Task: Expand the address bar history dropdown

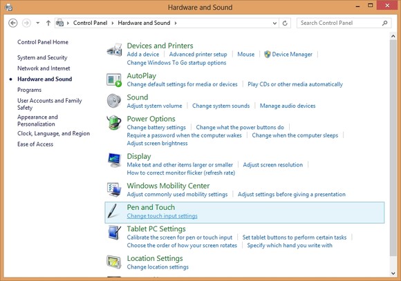Action: coord(274,23)
